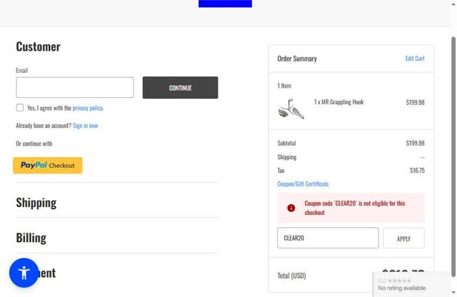
Task: Click the '1 x MR Grappling Hook' item text
Action: 338,102
